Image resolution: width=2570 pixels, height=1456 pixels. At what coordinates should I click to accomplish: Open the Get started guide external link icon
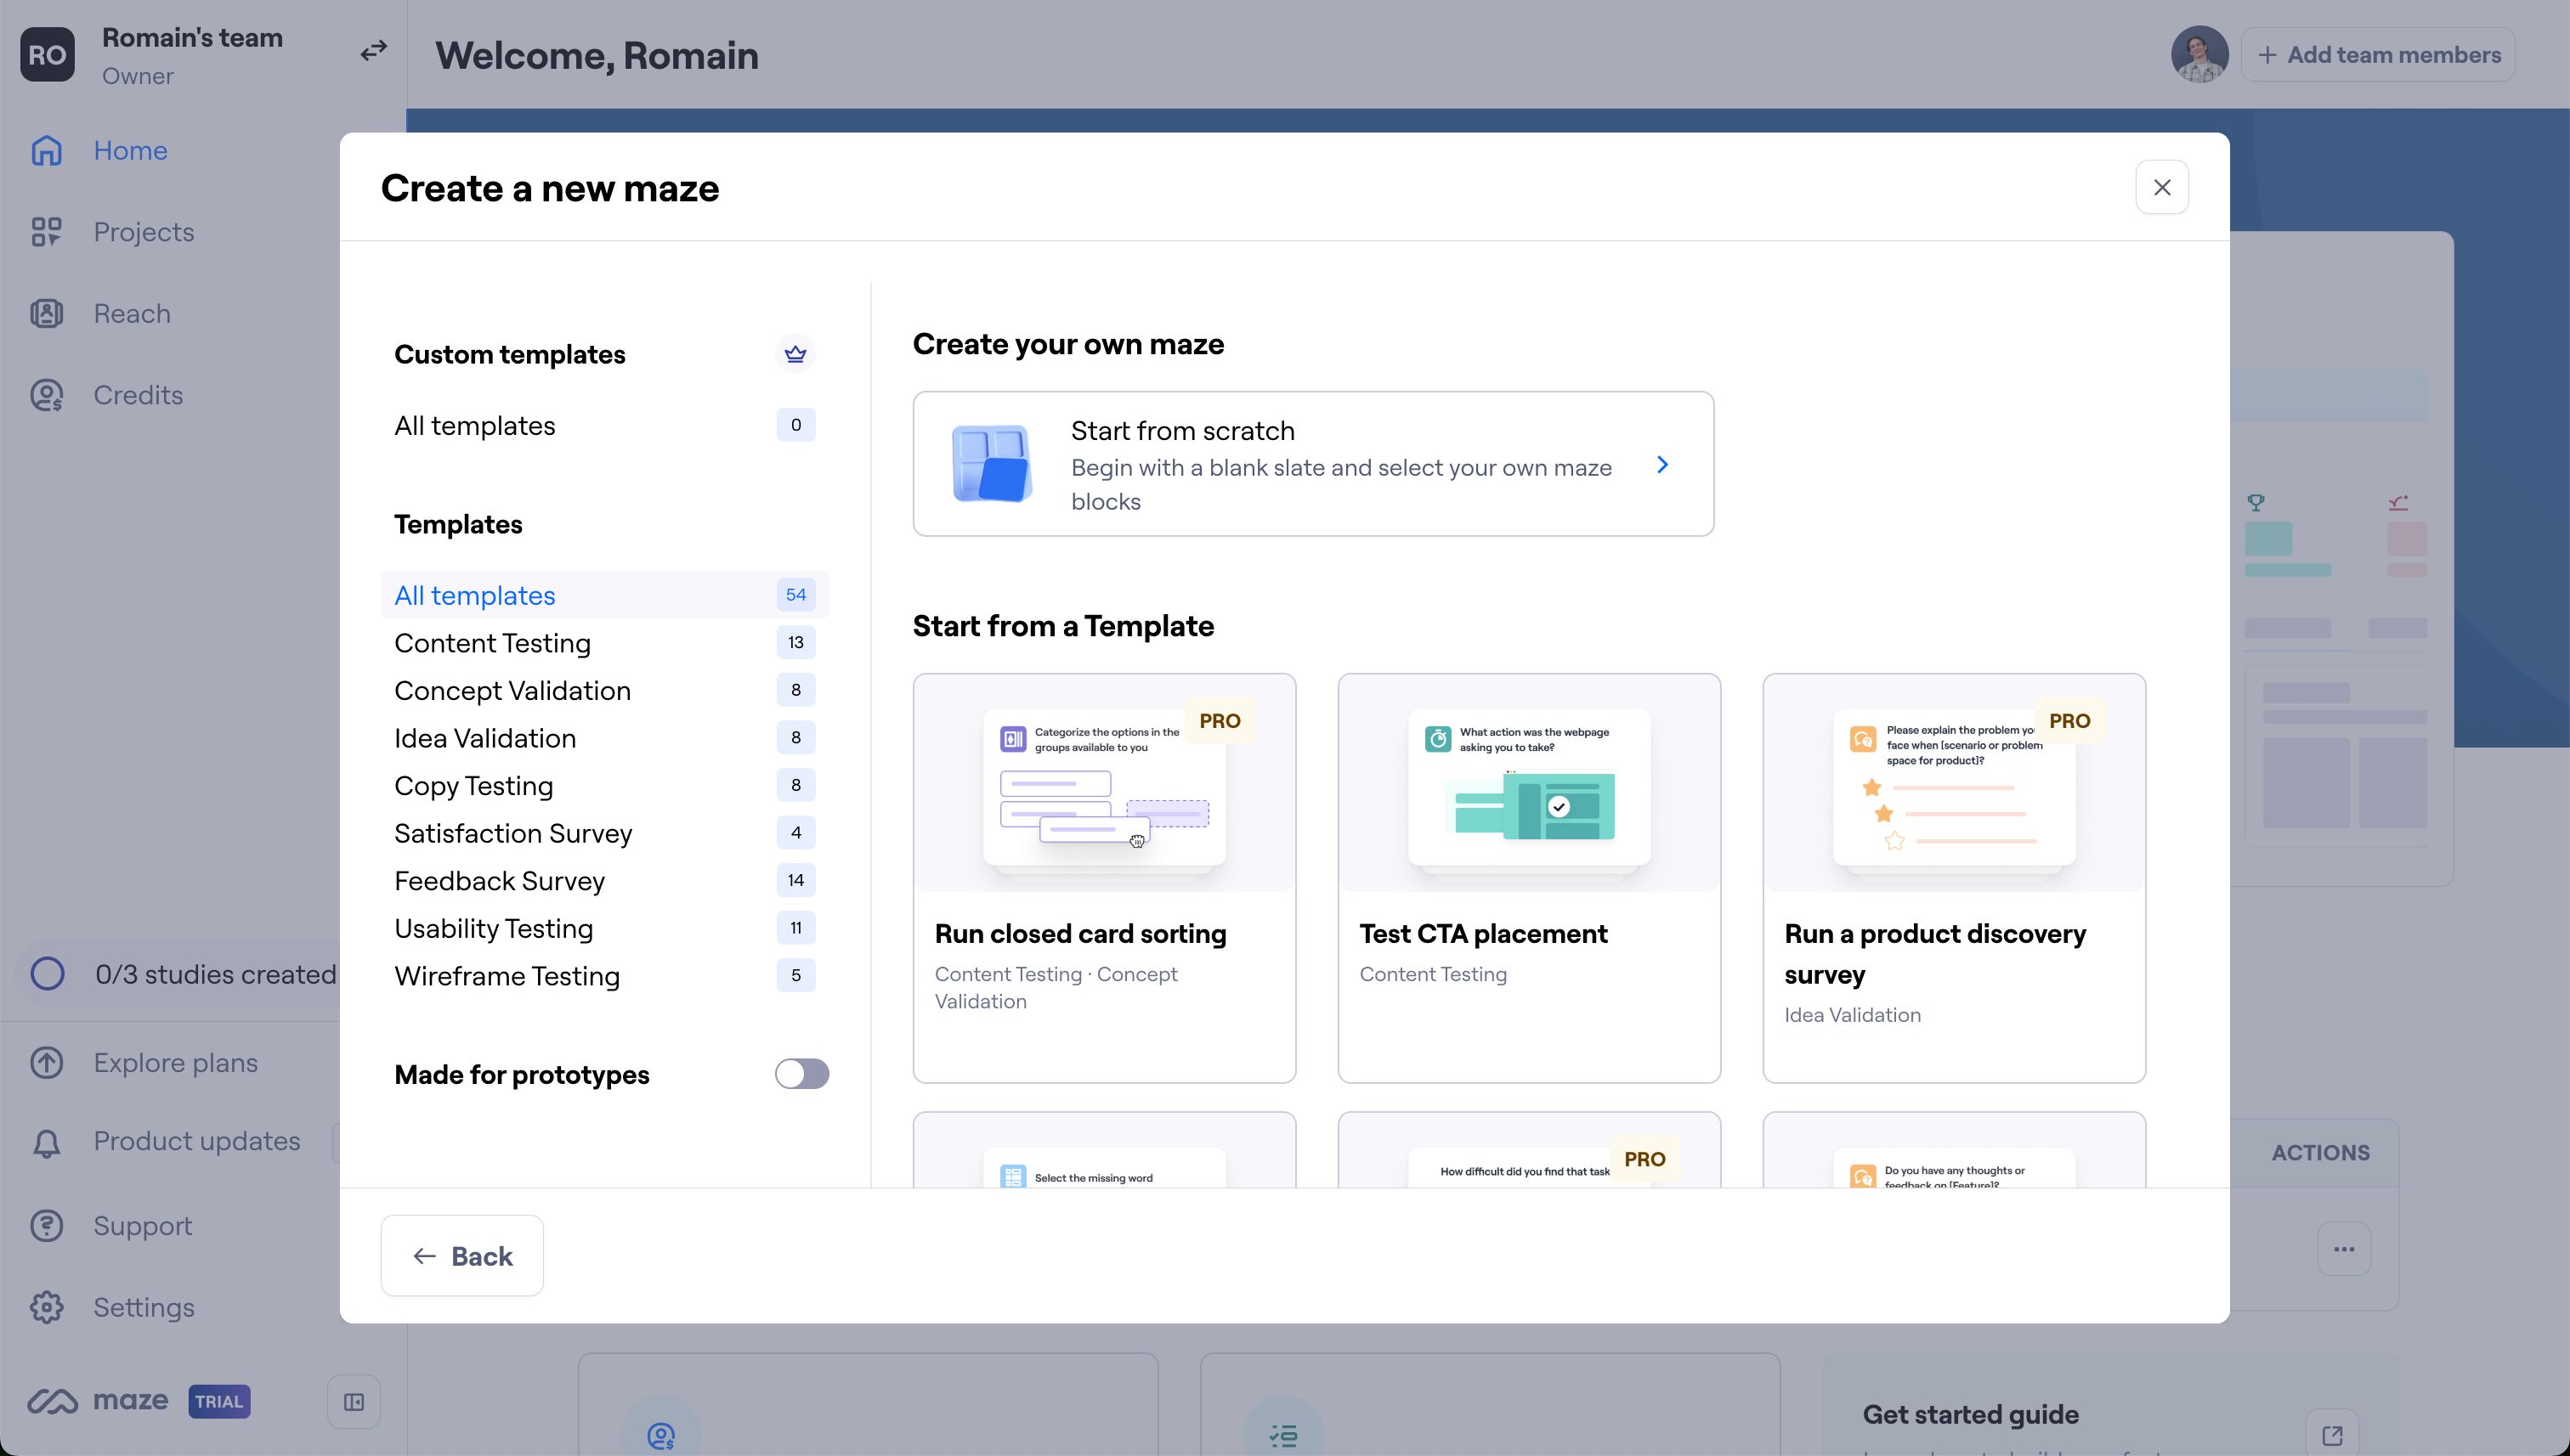point(2333,1435)
